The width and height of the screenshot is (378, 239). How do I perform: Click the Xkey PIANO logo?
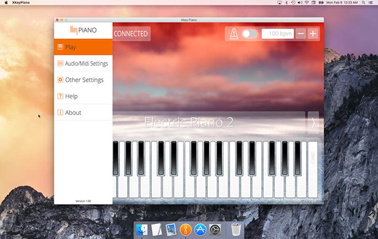83,30
